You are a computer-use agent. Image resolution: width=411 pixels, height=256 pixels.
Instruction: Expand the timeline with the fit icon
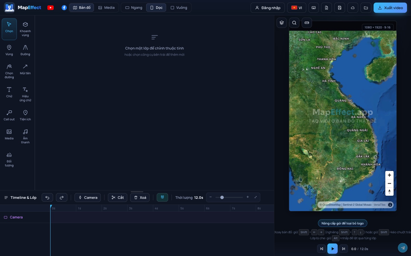(x=255, y=197)
